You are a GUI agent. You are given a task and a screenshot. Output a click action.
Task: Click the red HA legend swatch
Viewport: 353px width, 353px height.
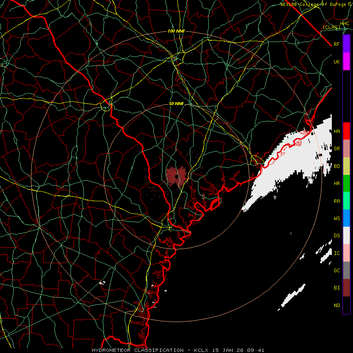(346, 131)
